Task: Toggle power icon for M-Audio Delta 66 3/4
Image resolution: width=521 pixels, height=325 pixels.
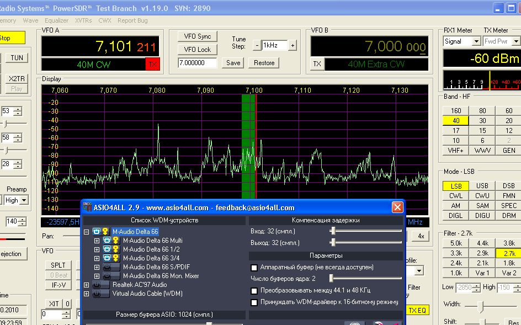Action: tap(107, 258)
